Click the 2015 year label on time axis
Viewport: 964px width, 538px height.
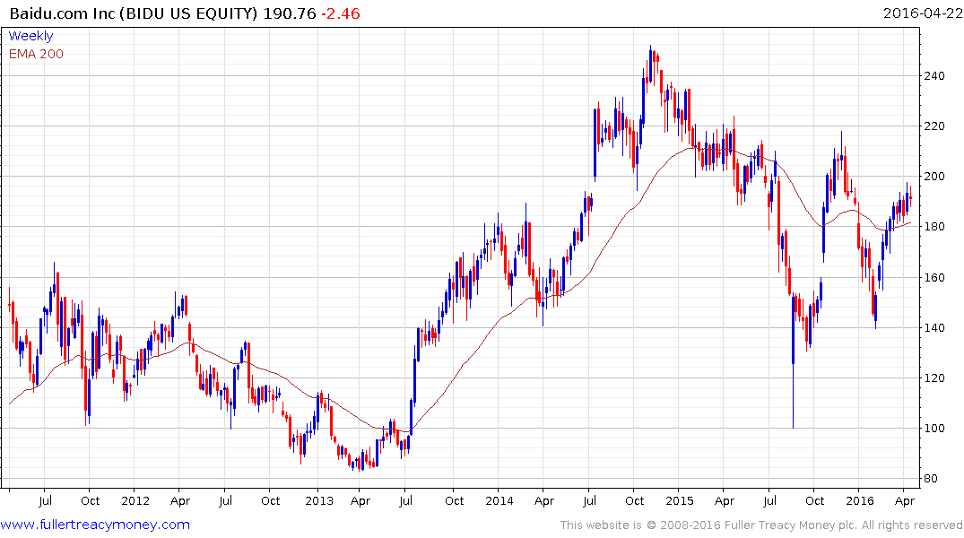click(680, 500)
